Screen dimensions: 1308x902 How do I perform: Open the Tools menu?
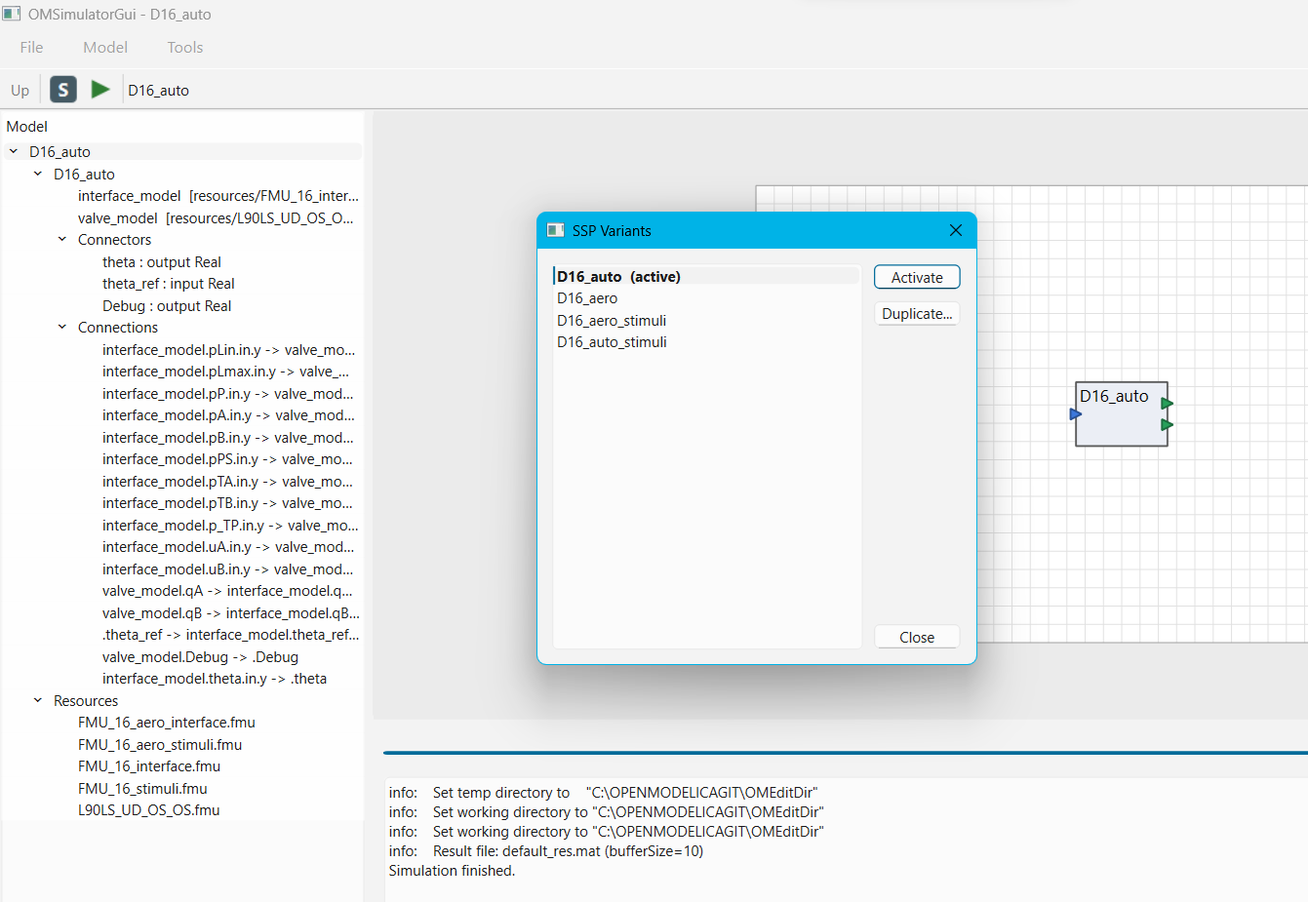[184, 47]
